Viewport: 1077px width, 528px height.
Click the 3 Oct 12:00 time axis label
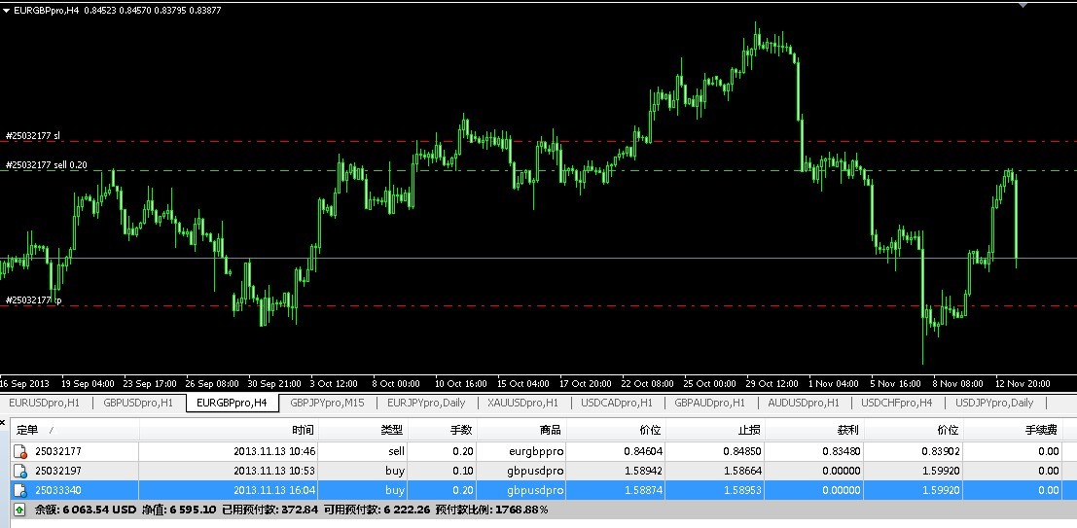click(x=334, y=383)
